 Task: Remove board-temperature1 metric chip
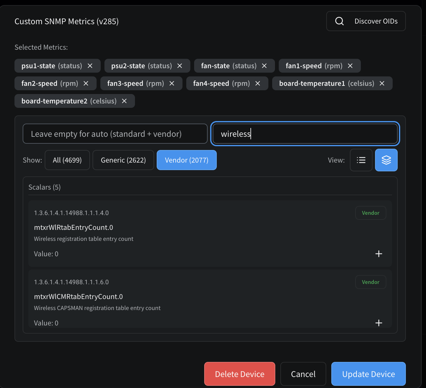pos(382,83)
